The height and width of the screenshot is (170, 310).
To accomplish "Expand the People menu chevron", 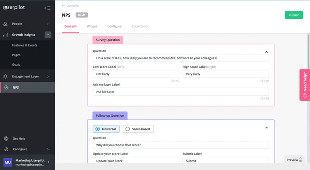I will (48, 24).
